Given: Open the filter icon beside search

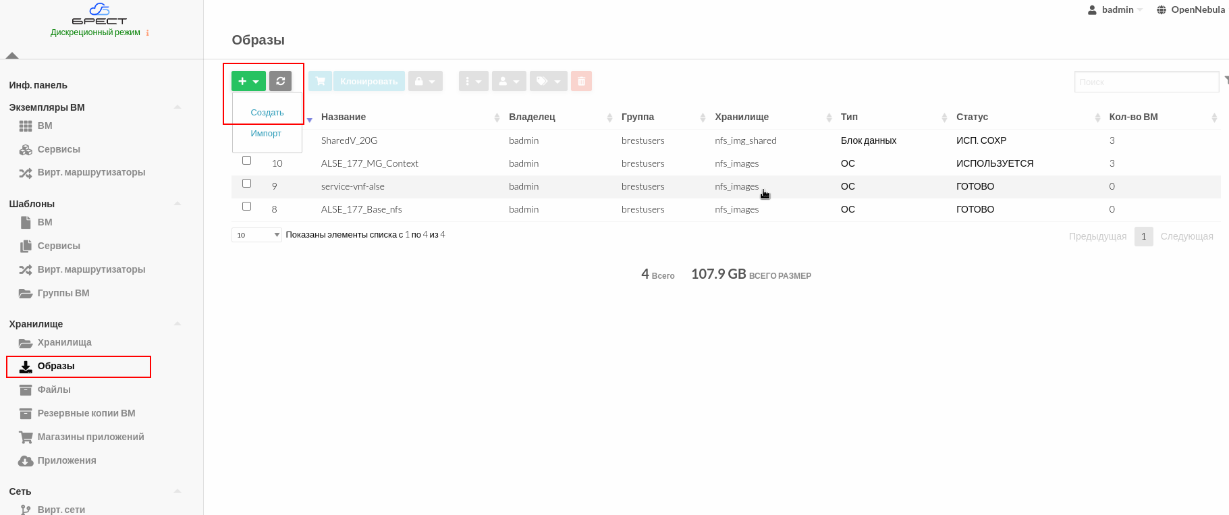Looking at the screenshot, I should pos(1226,81).
